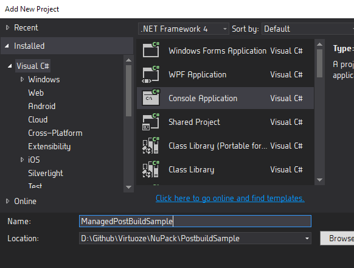The image size is (354, 268).
Task: Choose the Class Library (Portable) template icon
Action: tap(151, 145)
